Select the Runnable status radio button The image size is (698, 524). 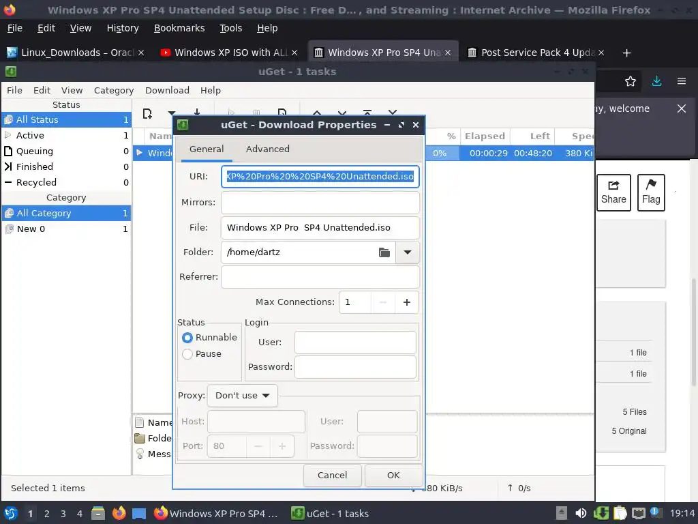click(187, 338)
